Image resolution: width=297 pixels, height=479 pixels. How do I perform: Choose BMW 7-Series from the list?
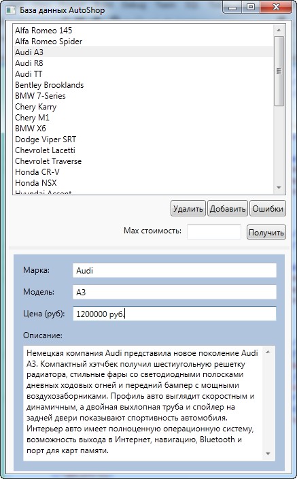point(143,96)
